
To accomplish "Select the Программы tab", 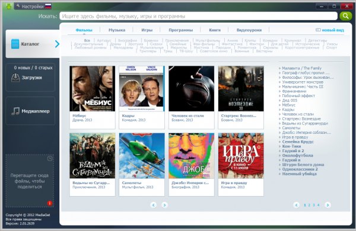I will pyautogui.click(x=181, y=30).
